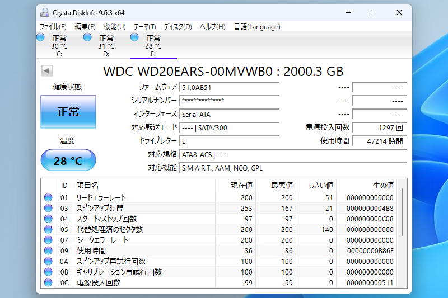Click the ID column header
Viewport: 448px width, 298px height.
tap(64, 186)
